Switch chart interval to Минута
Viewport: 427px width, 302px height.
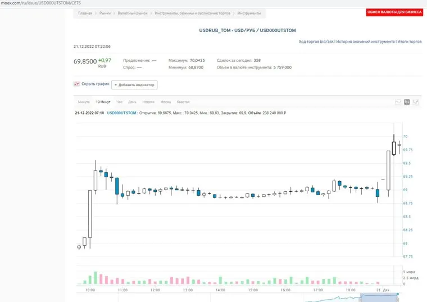(84, 102)
